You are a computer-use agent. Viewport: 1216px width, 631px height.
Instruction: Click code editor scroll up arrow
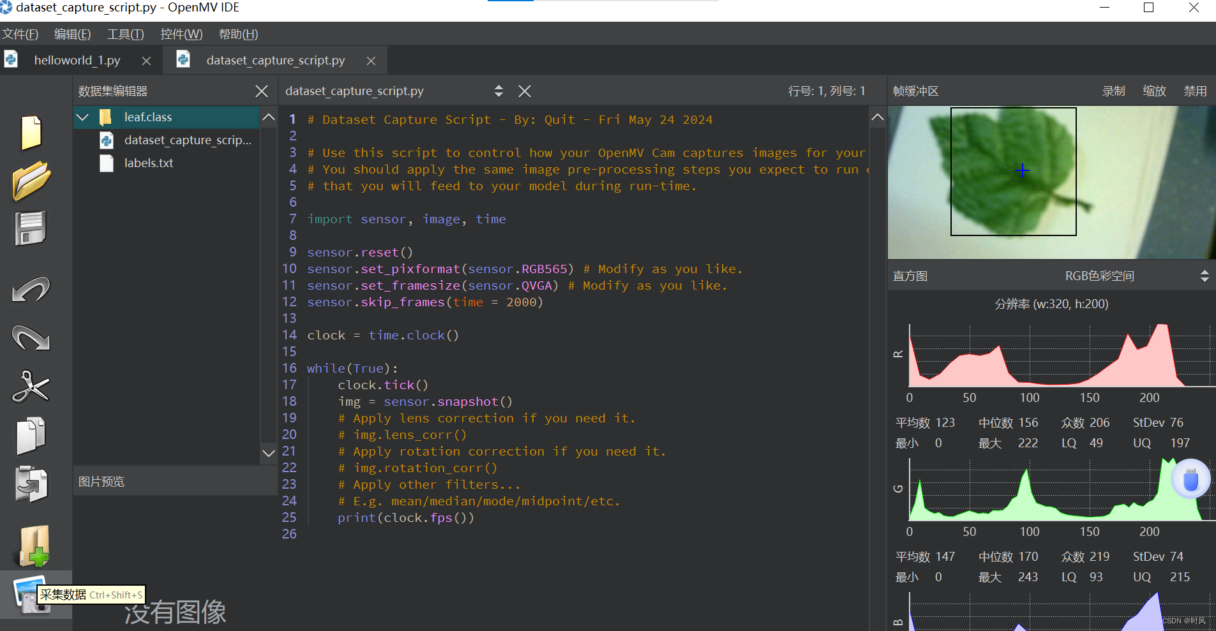click(878, 117)
